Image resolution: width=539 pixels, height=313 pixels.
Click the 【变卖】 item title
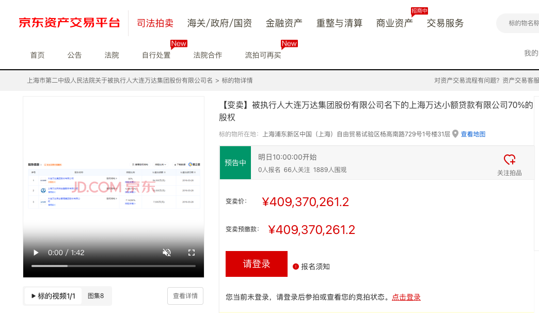point(376,111)
